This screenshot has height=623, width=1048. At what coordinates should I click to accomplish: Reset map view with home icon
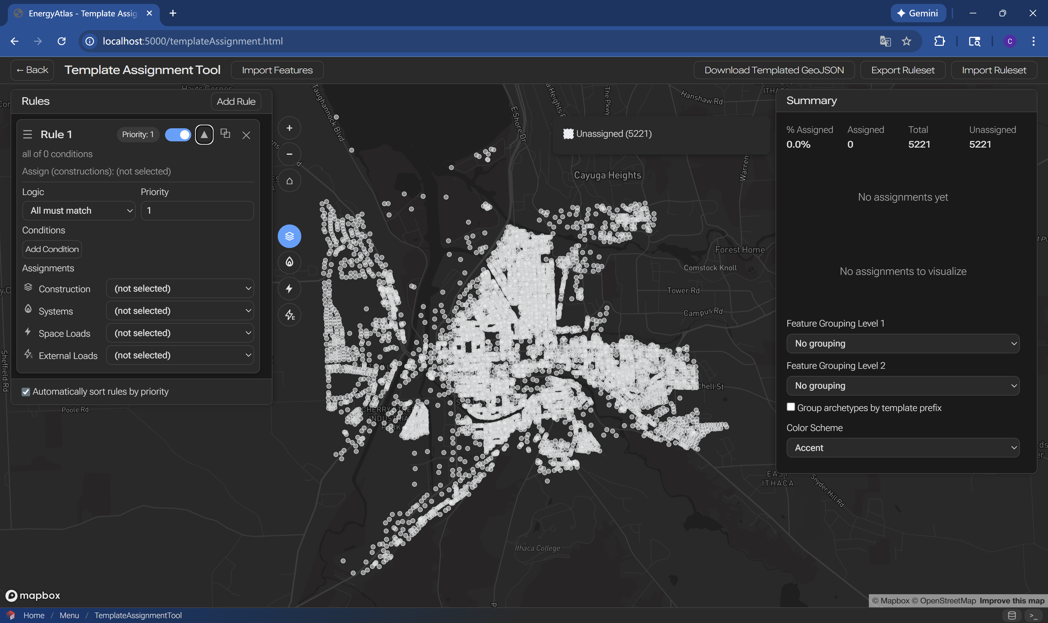(x=289, y=181)
